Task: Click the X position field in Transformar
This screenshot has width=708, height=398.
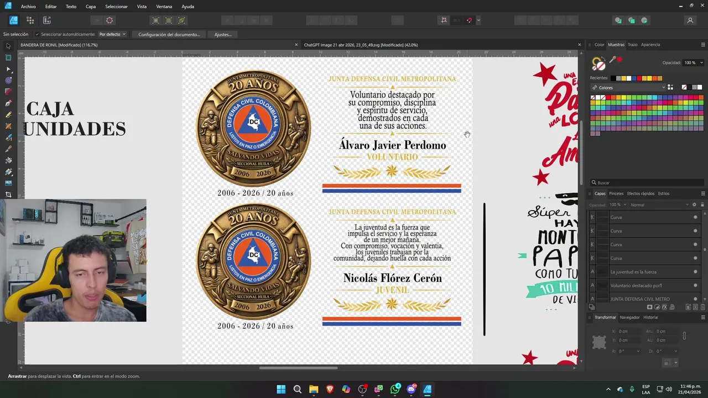Action: coord(628,332)
